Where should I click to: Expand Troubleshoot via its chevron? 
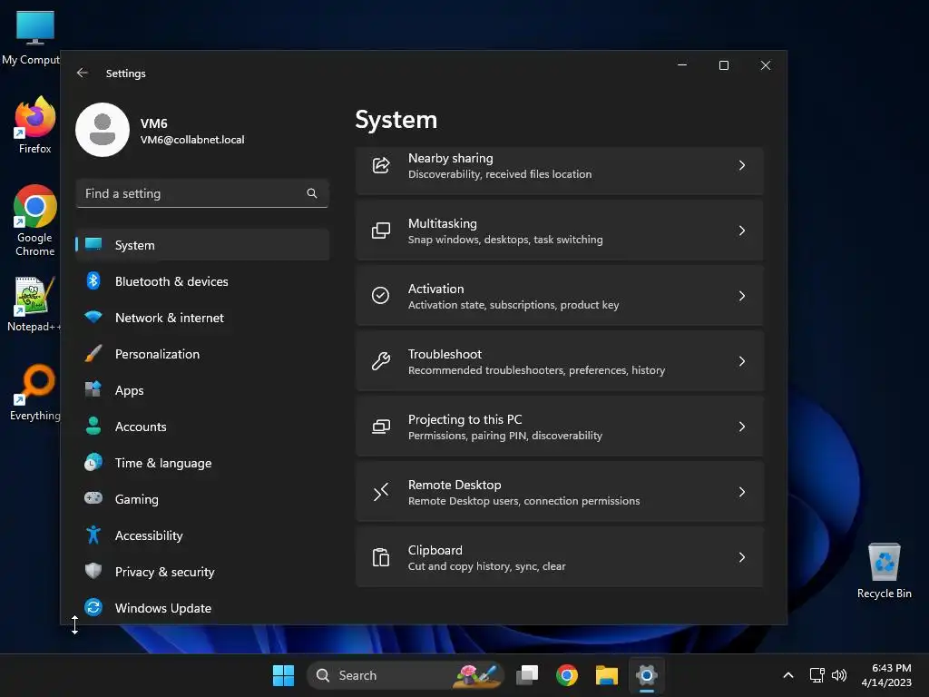pyautogui.click(x=742, y=361)
